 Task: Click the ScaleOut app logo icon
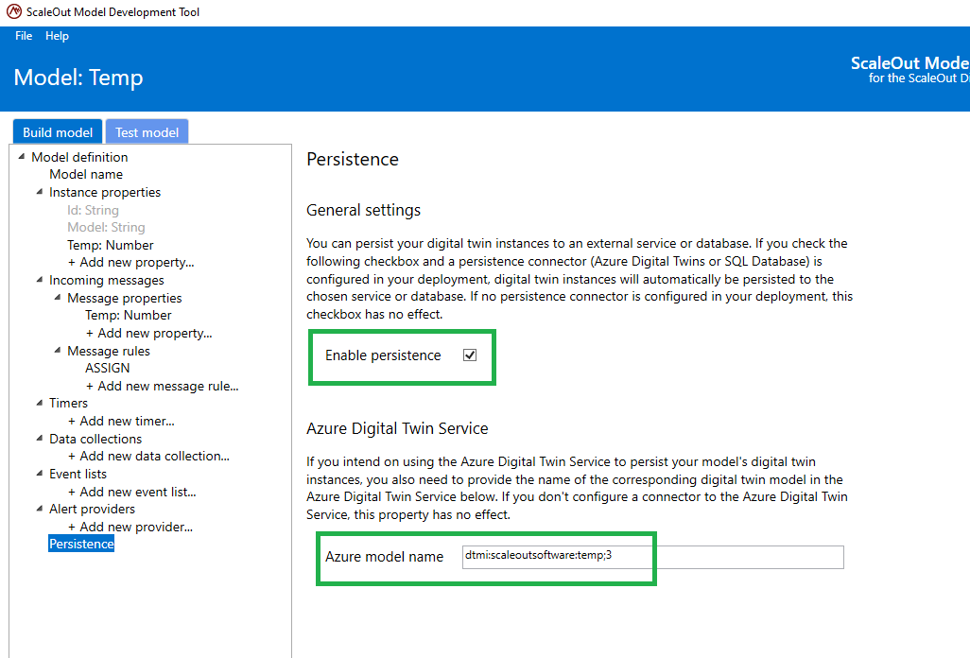coord(13,11)
